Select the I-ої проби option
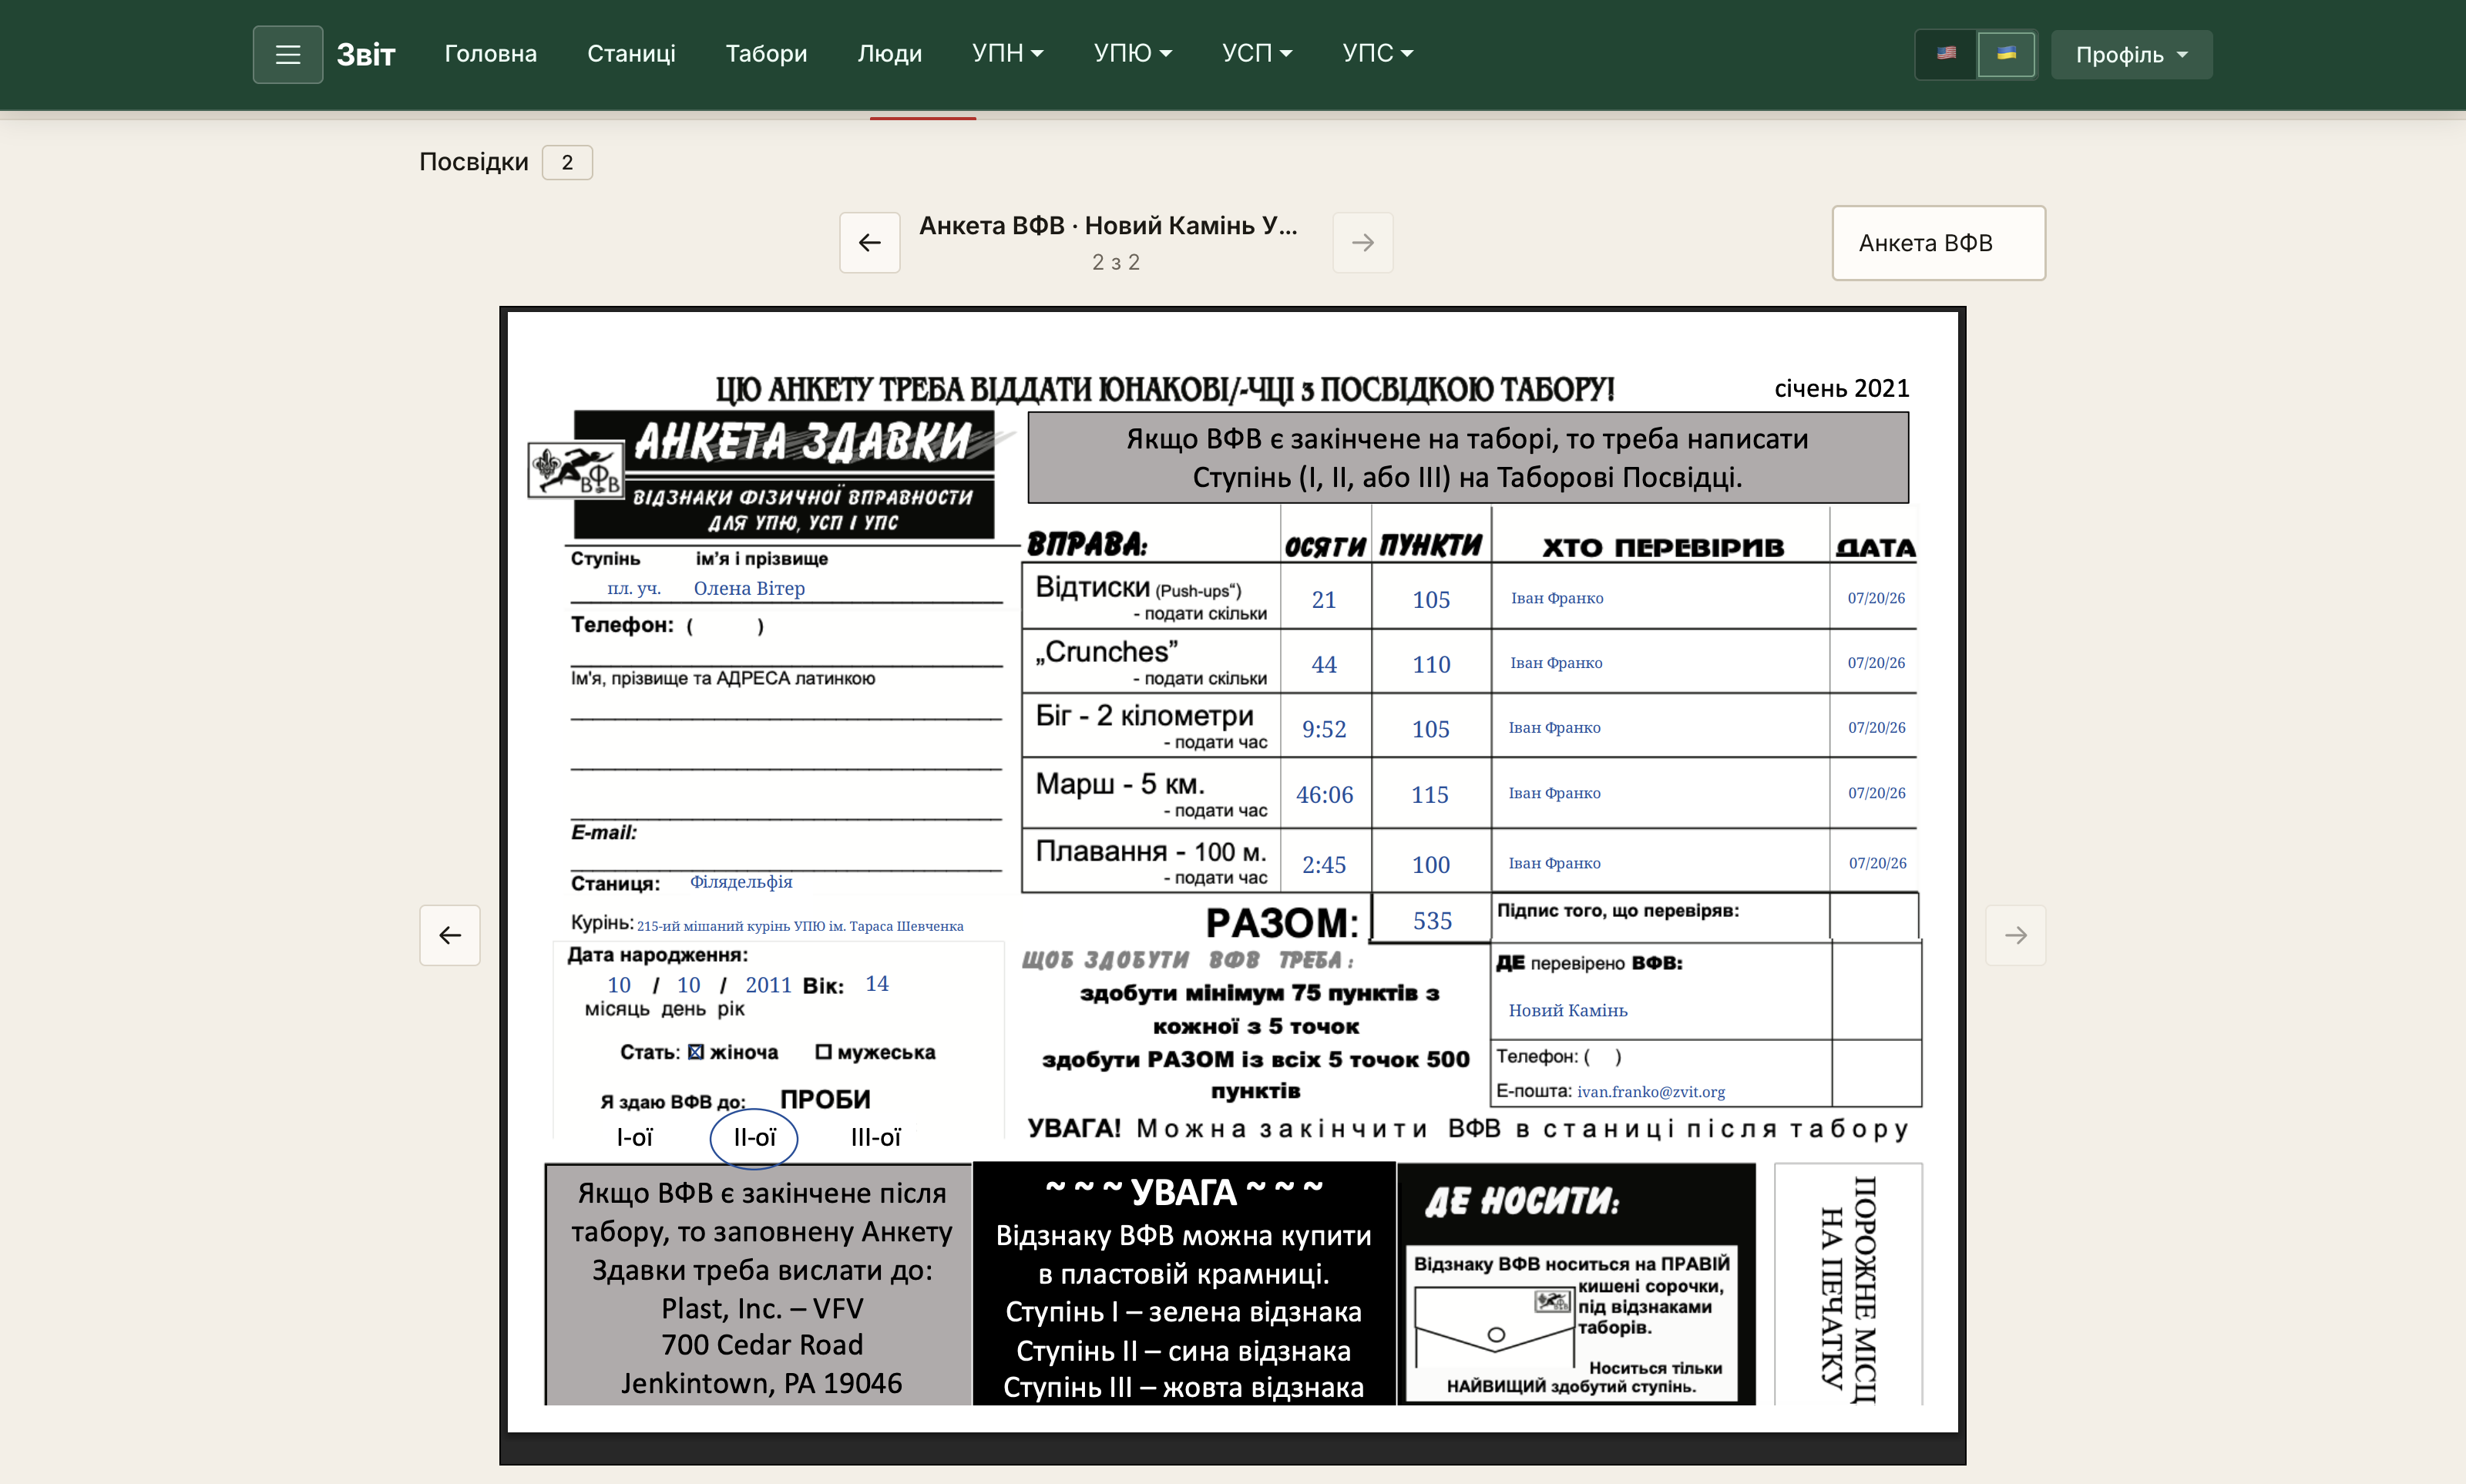 [634, 1137]
